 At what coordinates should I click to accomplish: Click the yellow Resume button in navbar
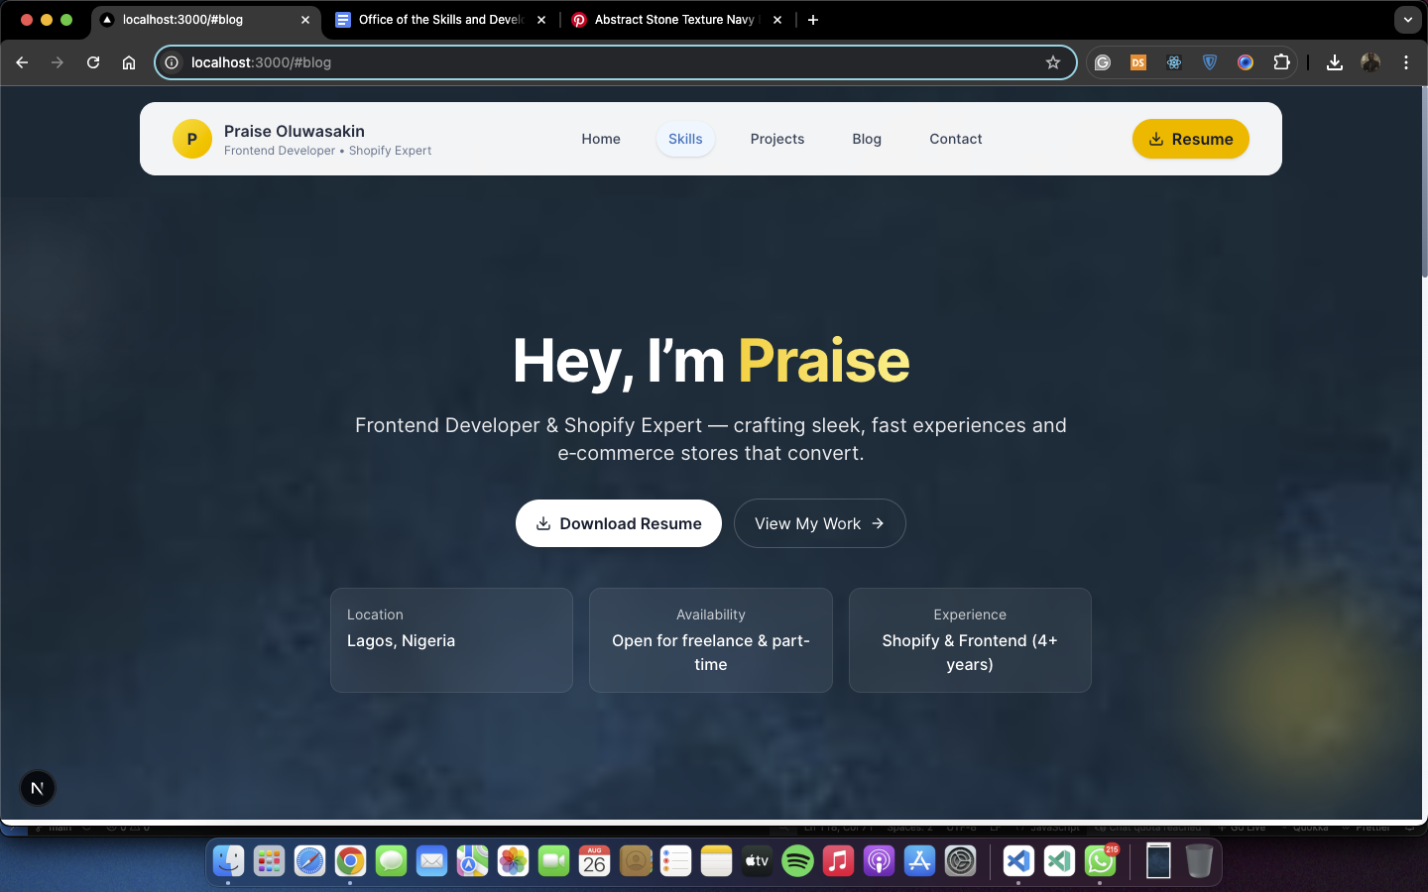point(1190,139)
